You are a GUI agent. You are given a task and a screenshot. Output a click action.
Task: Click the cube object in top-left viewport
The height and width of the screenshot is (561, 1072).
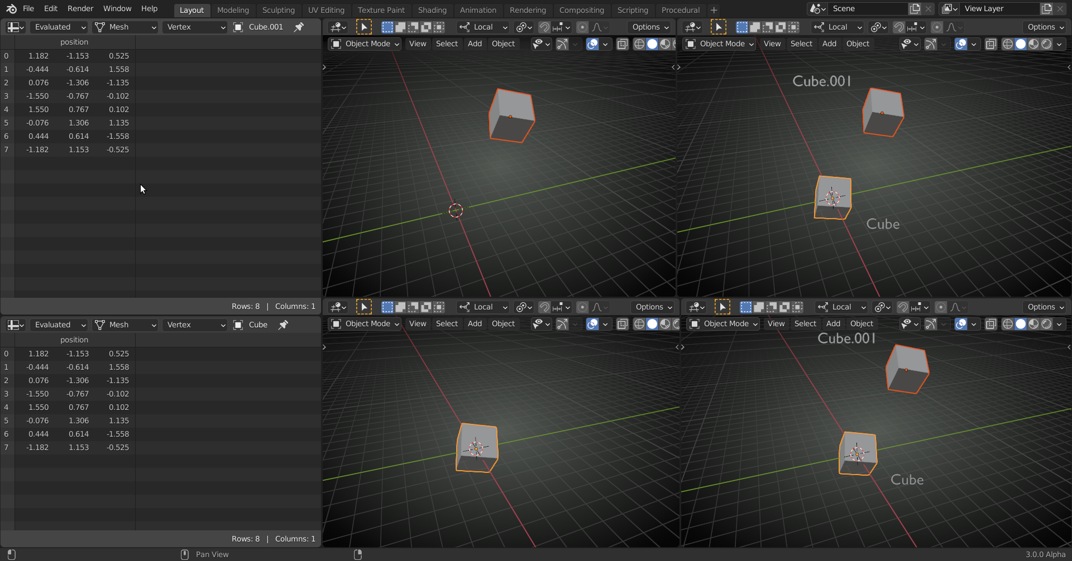(512, 115)
